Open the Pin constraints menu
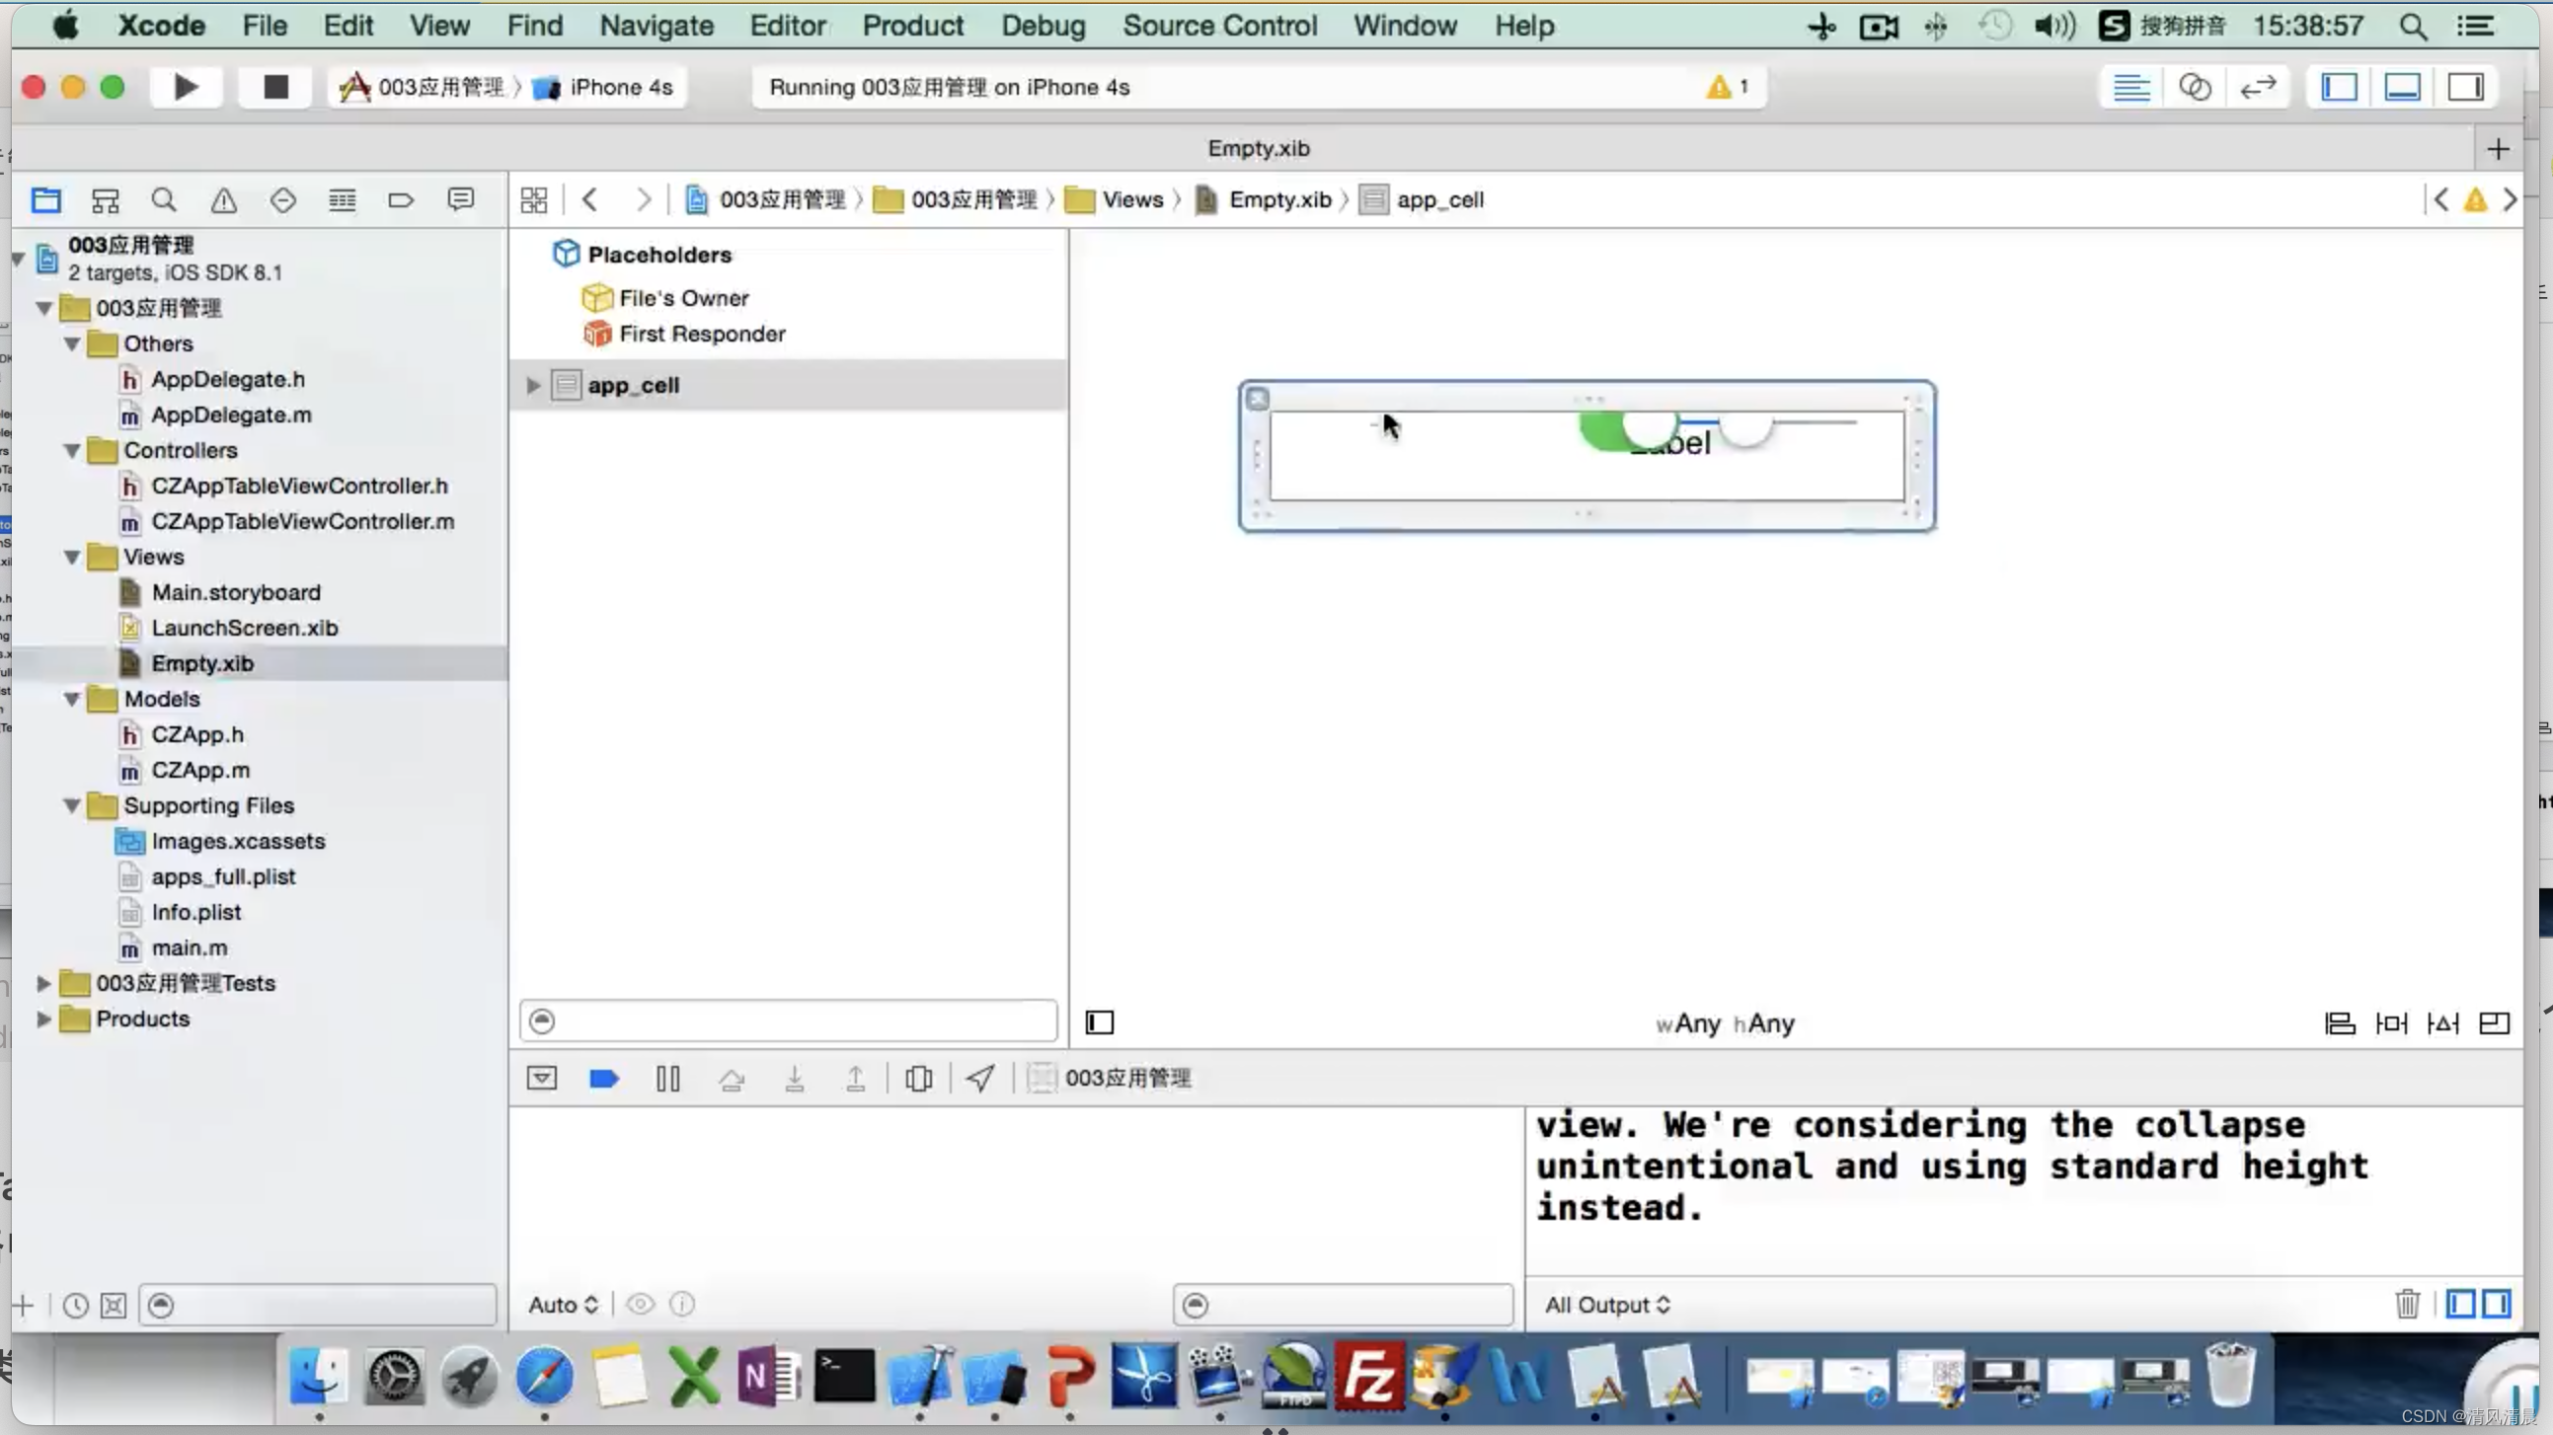This screenshot has width=2553, height=1435. pos(2391,1022)
